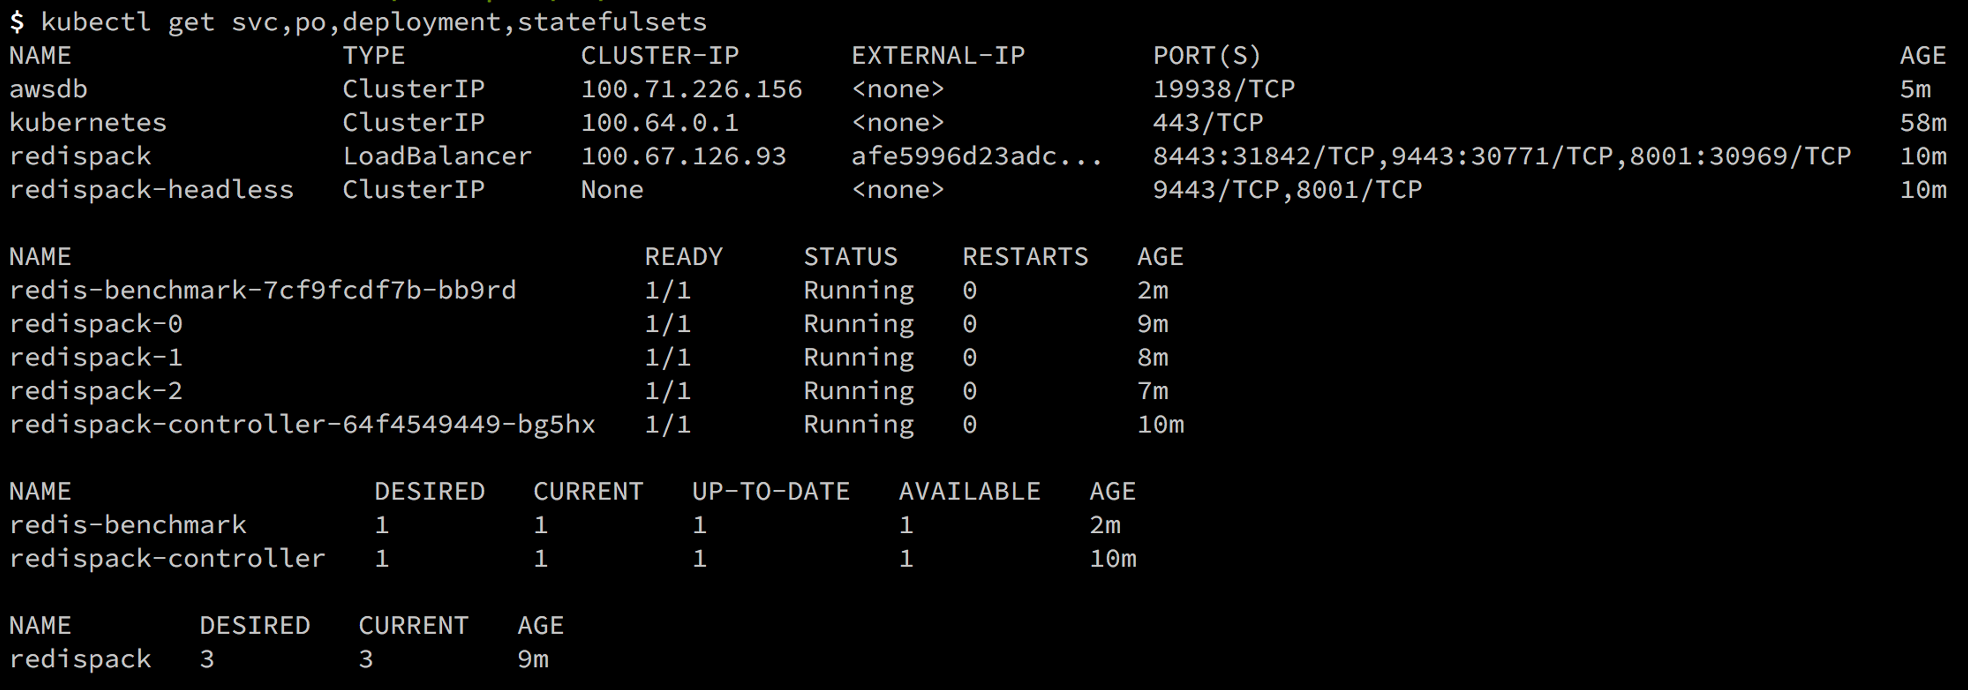The image size is (1968, 690).
Task: Click the RESTARTS column header
Action: click(1024, 257)
